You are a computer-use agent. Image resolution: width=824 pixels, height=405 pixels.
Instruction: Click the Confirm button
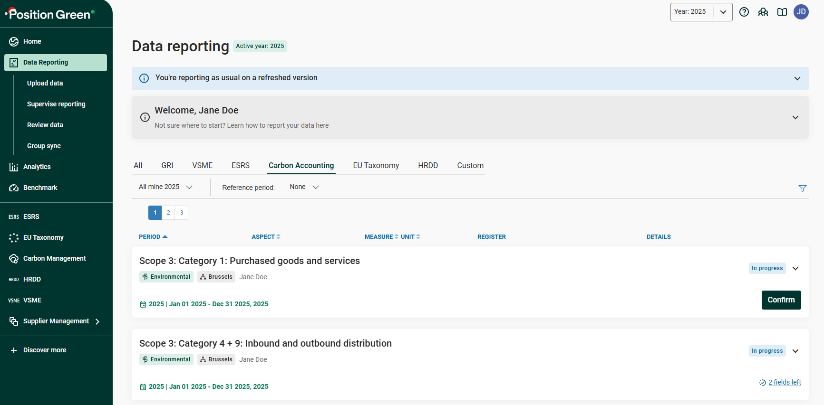tap(781, 300)
